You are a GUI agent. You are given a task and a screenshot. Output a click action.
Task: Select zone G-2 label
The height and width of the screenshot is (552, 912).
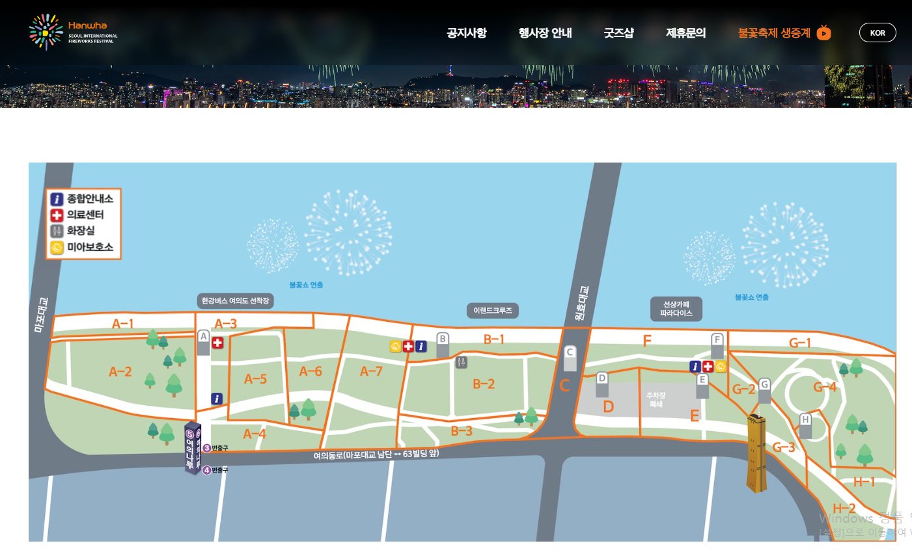tap(743, 389)
